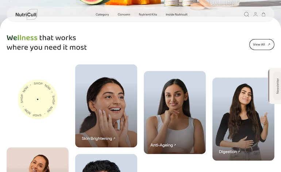Screen dimensions: 281x172
Task: Open the Nutrient Kits menu
Action: 148,14
